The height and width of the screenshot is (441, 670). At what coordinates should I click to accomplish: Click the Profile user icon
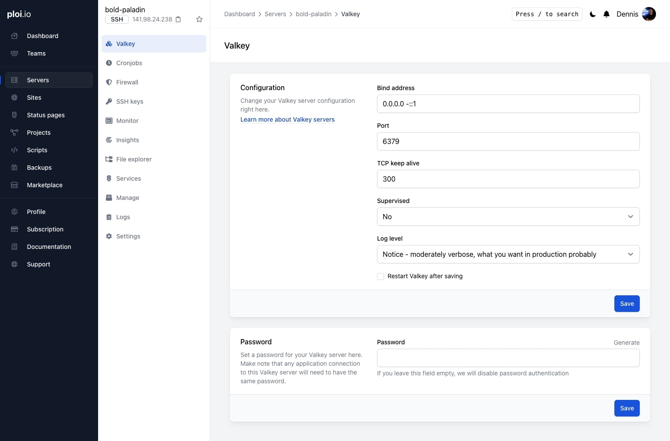[x=14, y=212]
